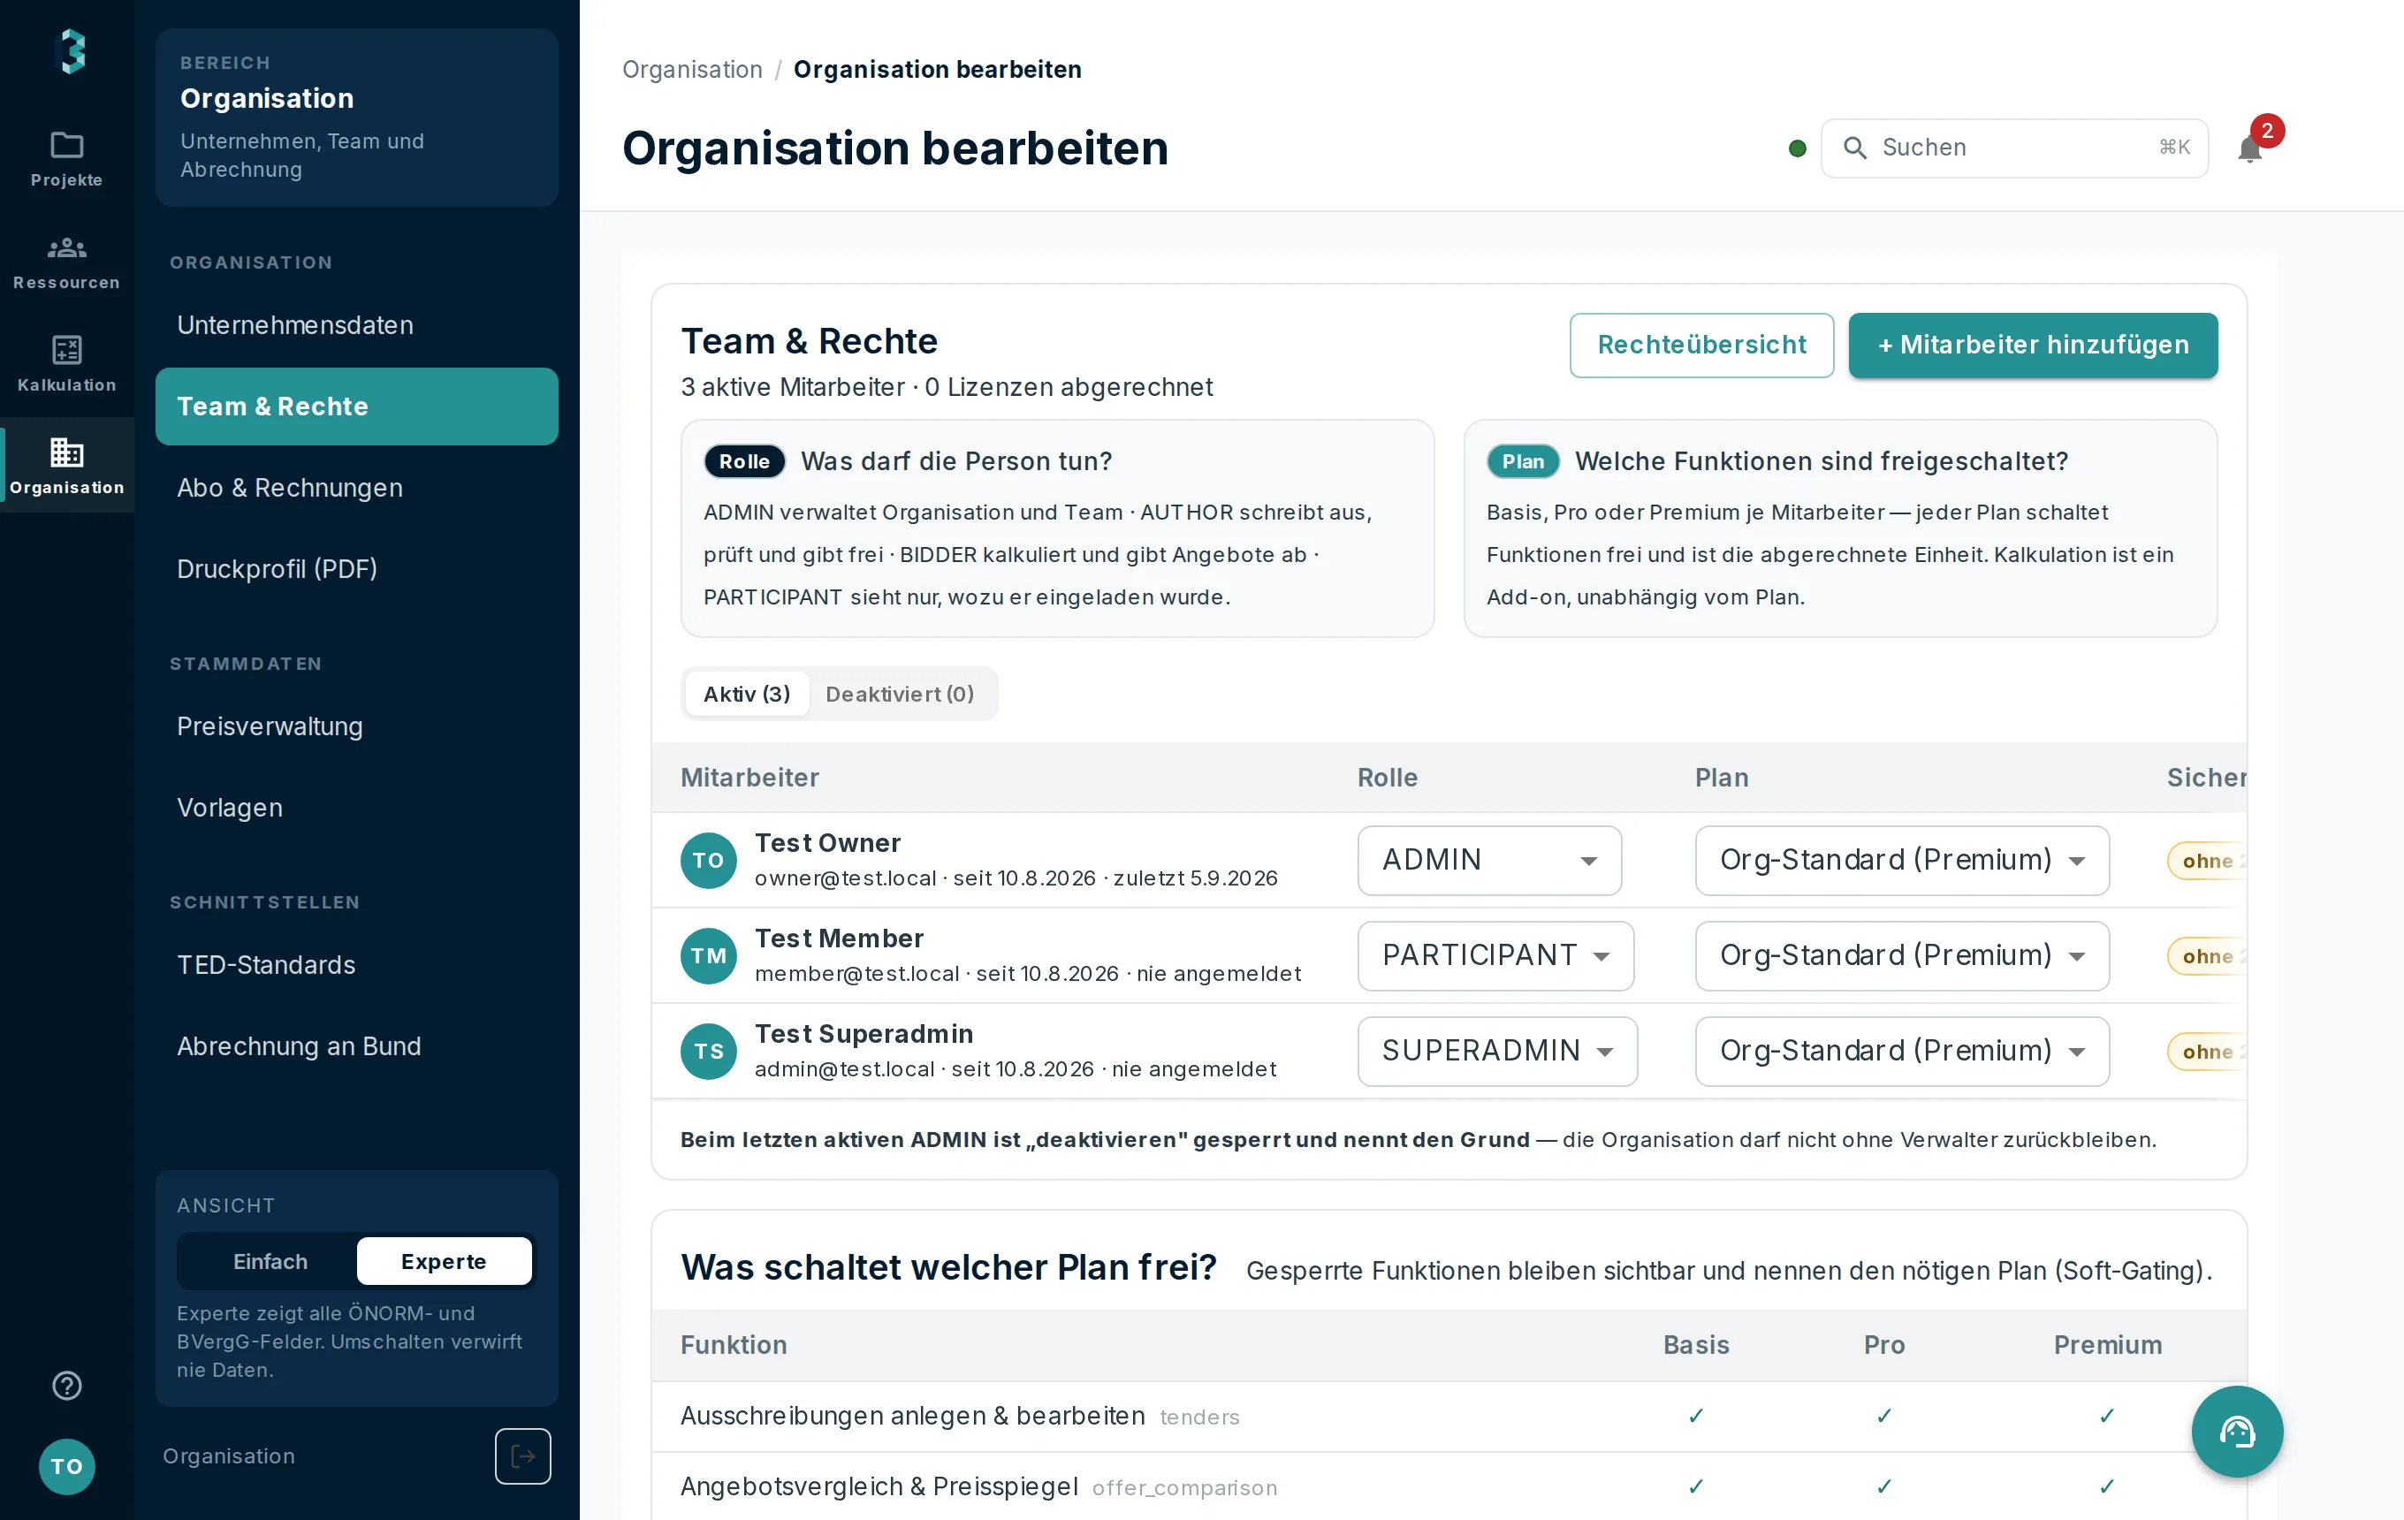2404x1520 pixels.
Task: Open the ADMIN role dropdown for Test Owner
Action: pyautogui.click(x=1488, y=860)
